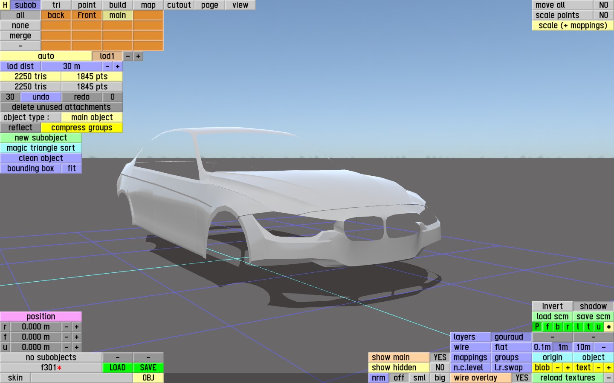Click clean object button

[x=41, y=158]
